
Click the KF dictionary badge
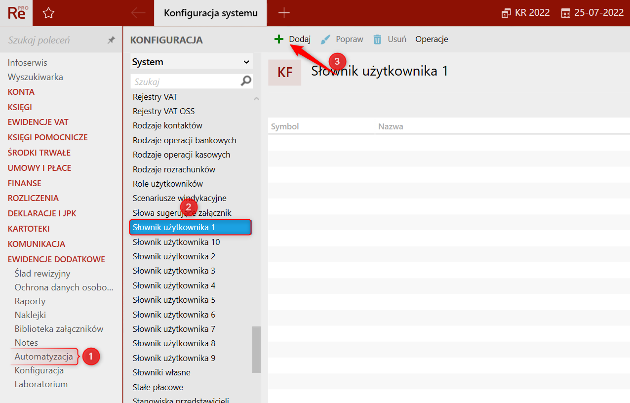tap(285, 73)
